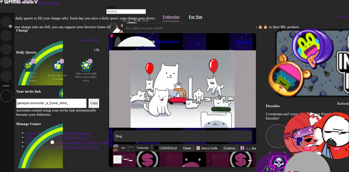Open the white-faced character live fireside avatar
349x172 pixels.
point(332,136)
